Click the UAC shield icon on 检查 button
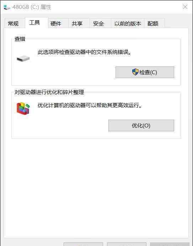The height and width of the screenshot is (246, 193). coord(135,72)
